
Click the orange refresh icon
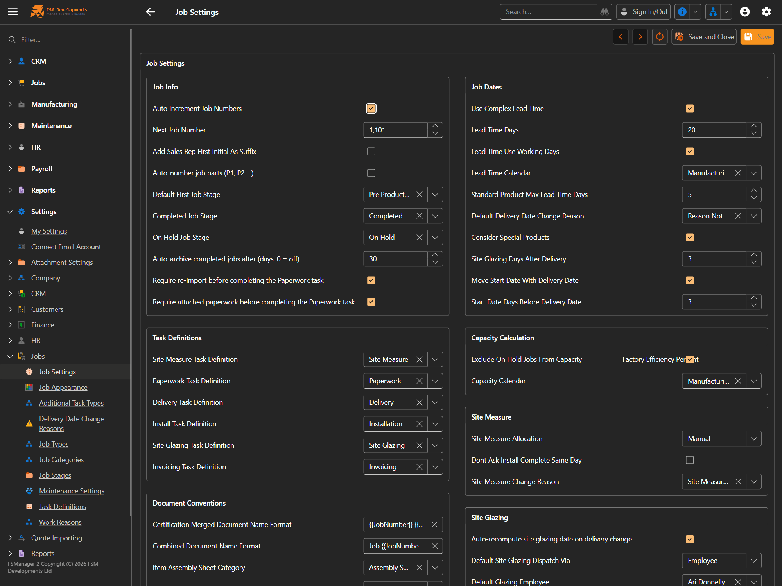pyautogui.click(x=660, y=37)
